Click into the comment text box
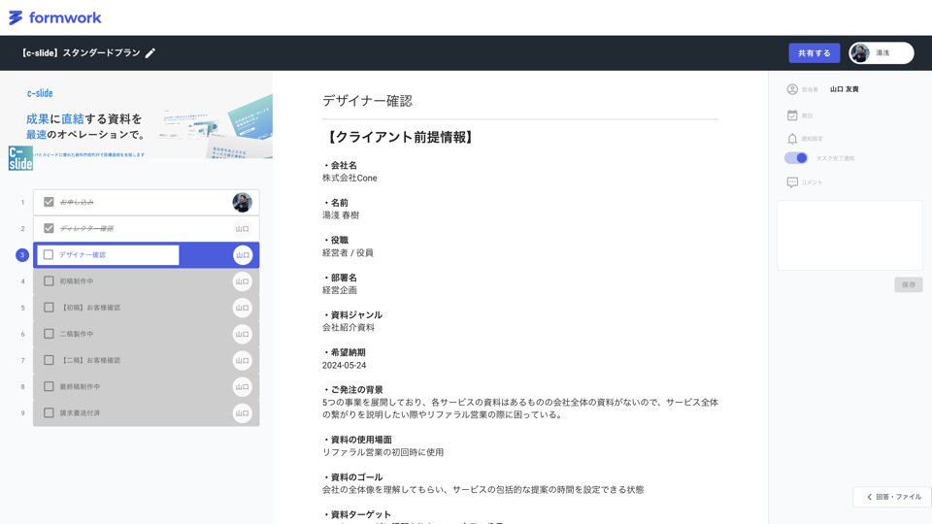The width and height of the screenshot is (932, 524). pos(849,235)
